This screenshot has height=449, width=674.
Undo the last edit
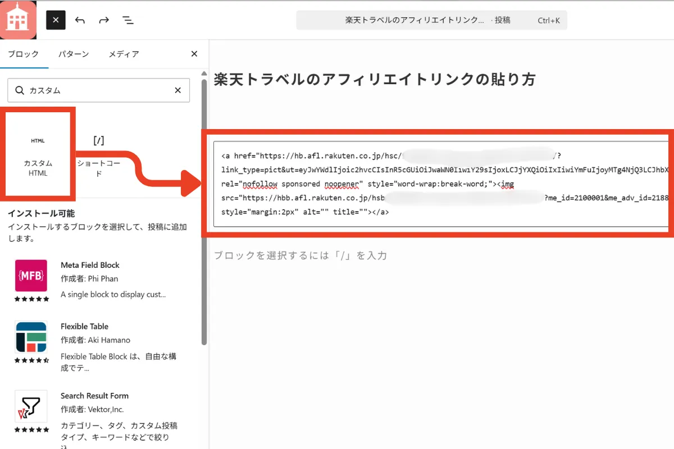[80, 20]
